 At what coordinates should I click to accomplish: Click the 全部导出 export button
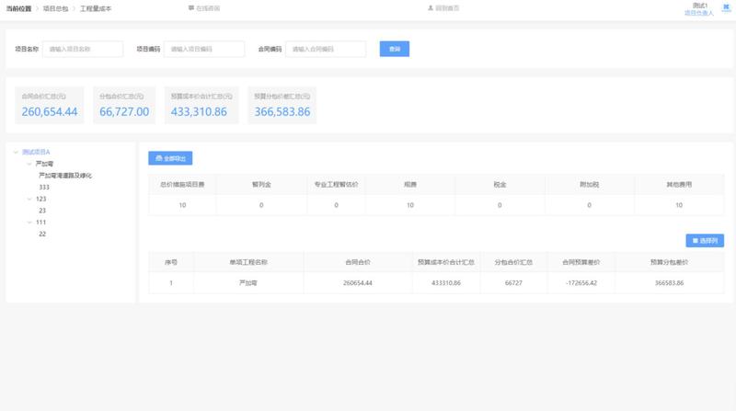170,158
